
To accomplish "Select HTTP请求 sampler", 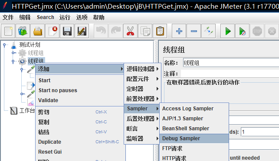I will (194, 158).
